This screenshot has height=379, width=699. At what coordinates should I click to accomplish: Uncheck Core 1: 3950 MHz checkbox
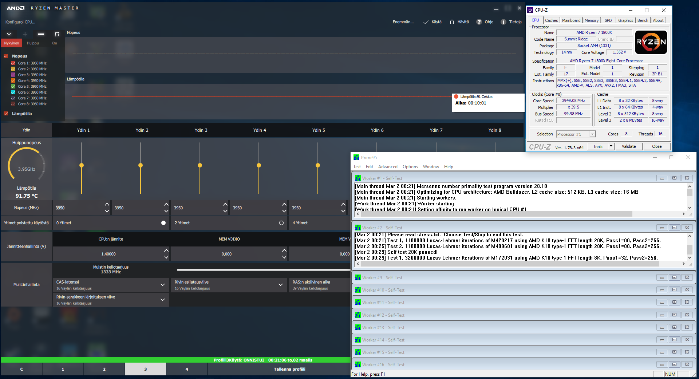pos(13,63)
